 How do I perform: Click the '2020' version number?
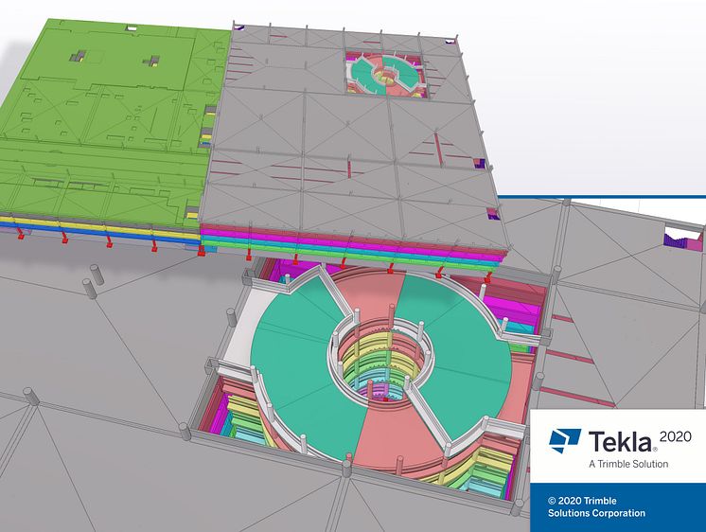675,436
